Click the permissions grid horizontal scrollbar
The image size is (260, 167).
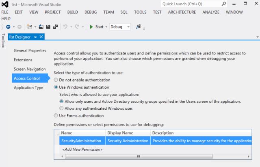(x=138, y=156)
